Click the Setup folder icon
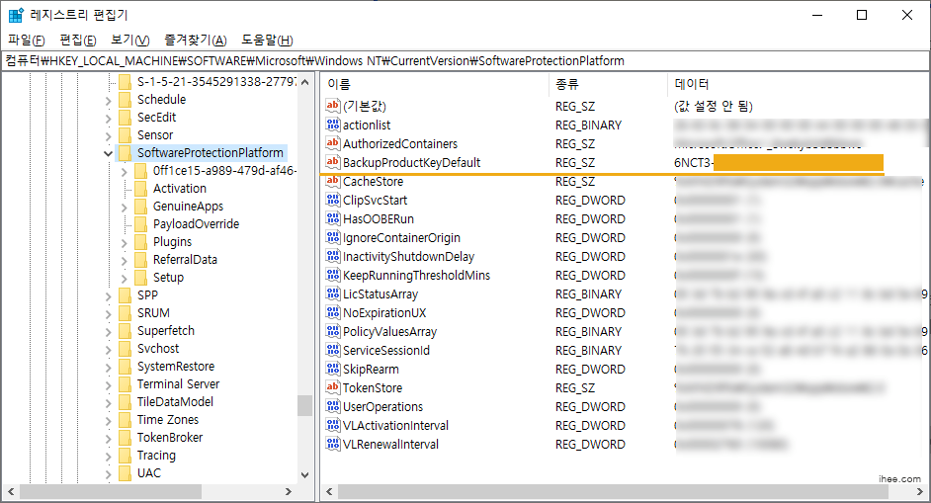 tap(140, 278)
